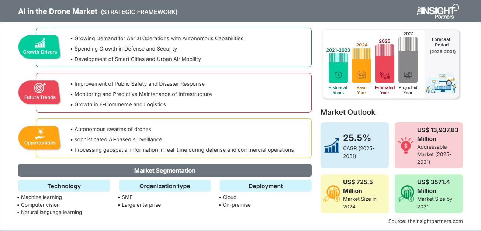Switch to the Technology tab
481x231 pixels.
64,186
